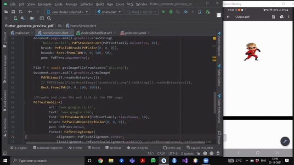Open Google Chrome from the taskbar
Viewport: 294px width, 165px height.
(100, 161)
